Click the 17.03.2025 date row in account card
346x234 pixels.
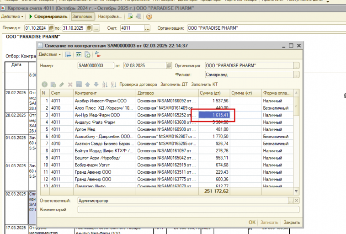[x=16, y=228]
